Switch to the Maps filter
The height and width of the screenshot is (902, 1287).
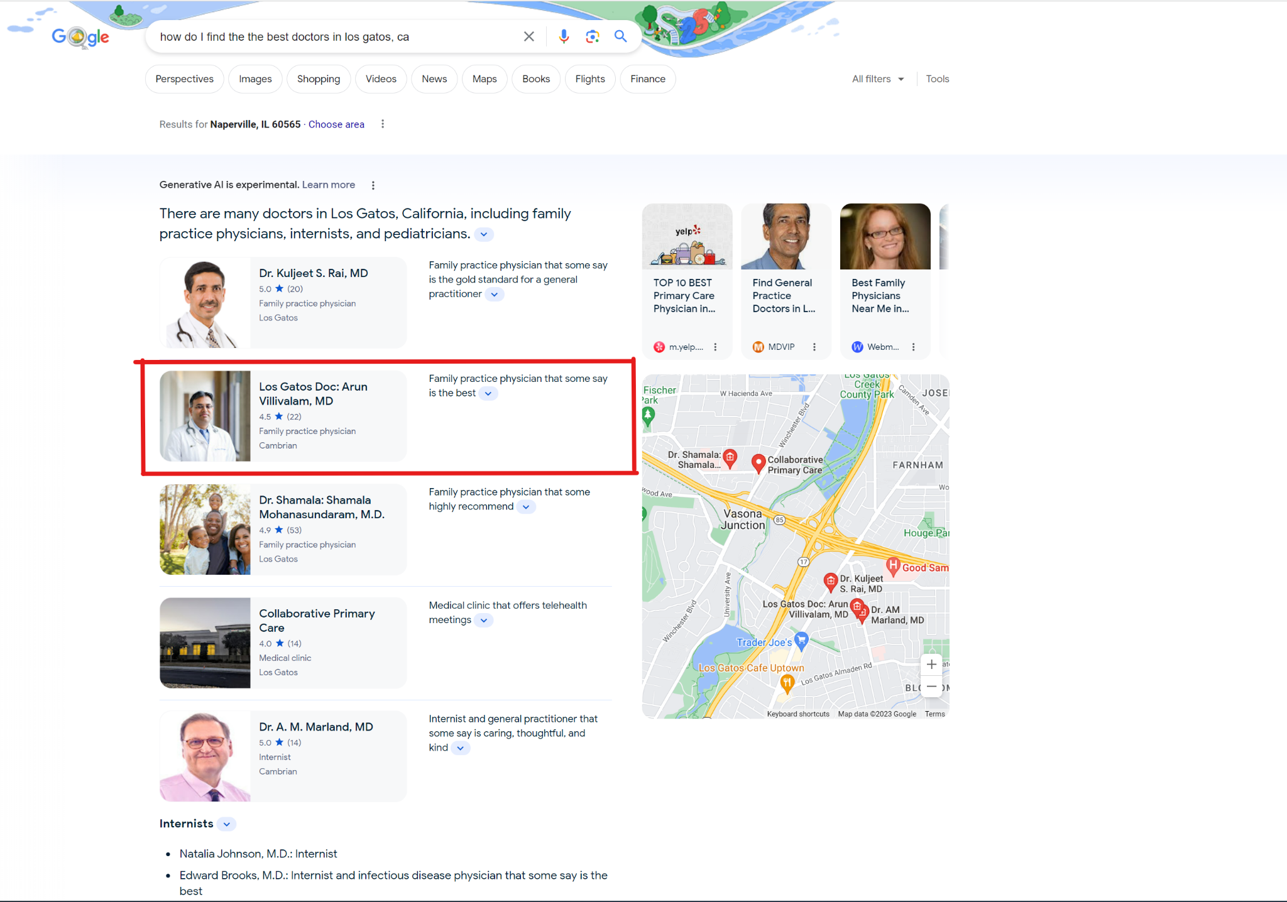[x=485, y=79]
